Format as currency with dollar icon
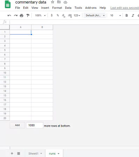The width and height of the screenshot is (139, 157). [x=52, y=15]
